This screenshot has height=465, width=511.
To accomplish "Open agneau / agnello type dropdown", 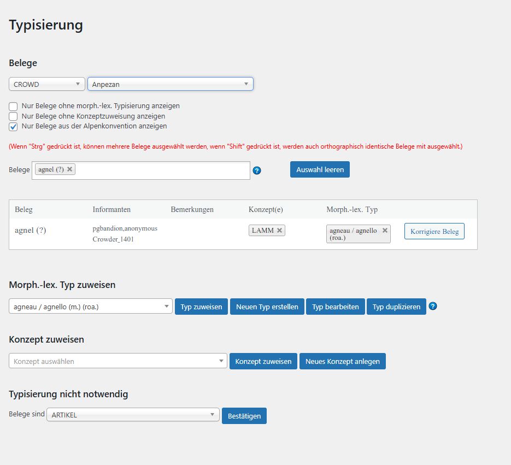I will pos(91,307).
